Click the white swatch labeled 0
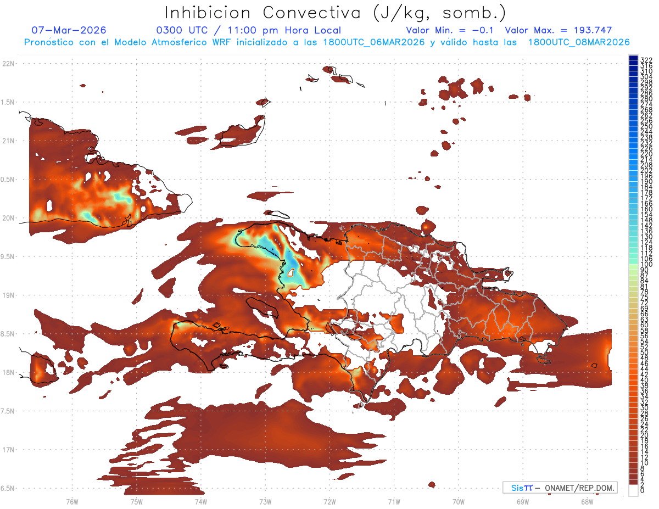Screen dimensions: 659x509 point(633,490)
